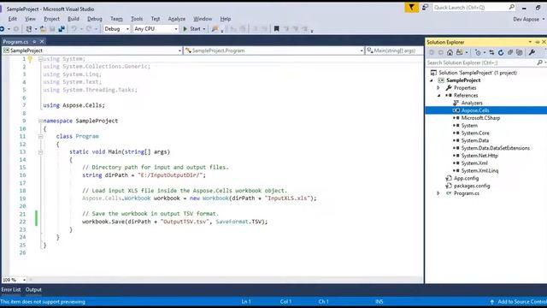Click the Navigate Backward toolbar icon
Screen dimensions: 547x308
point(2,29)
